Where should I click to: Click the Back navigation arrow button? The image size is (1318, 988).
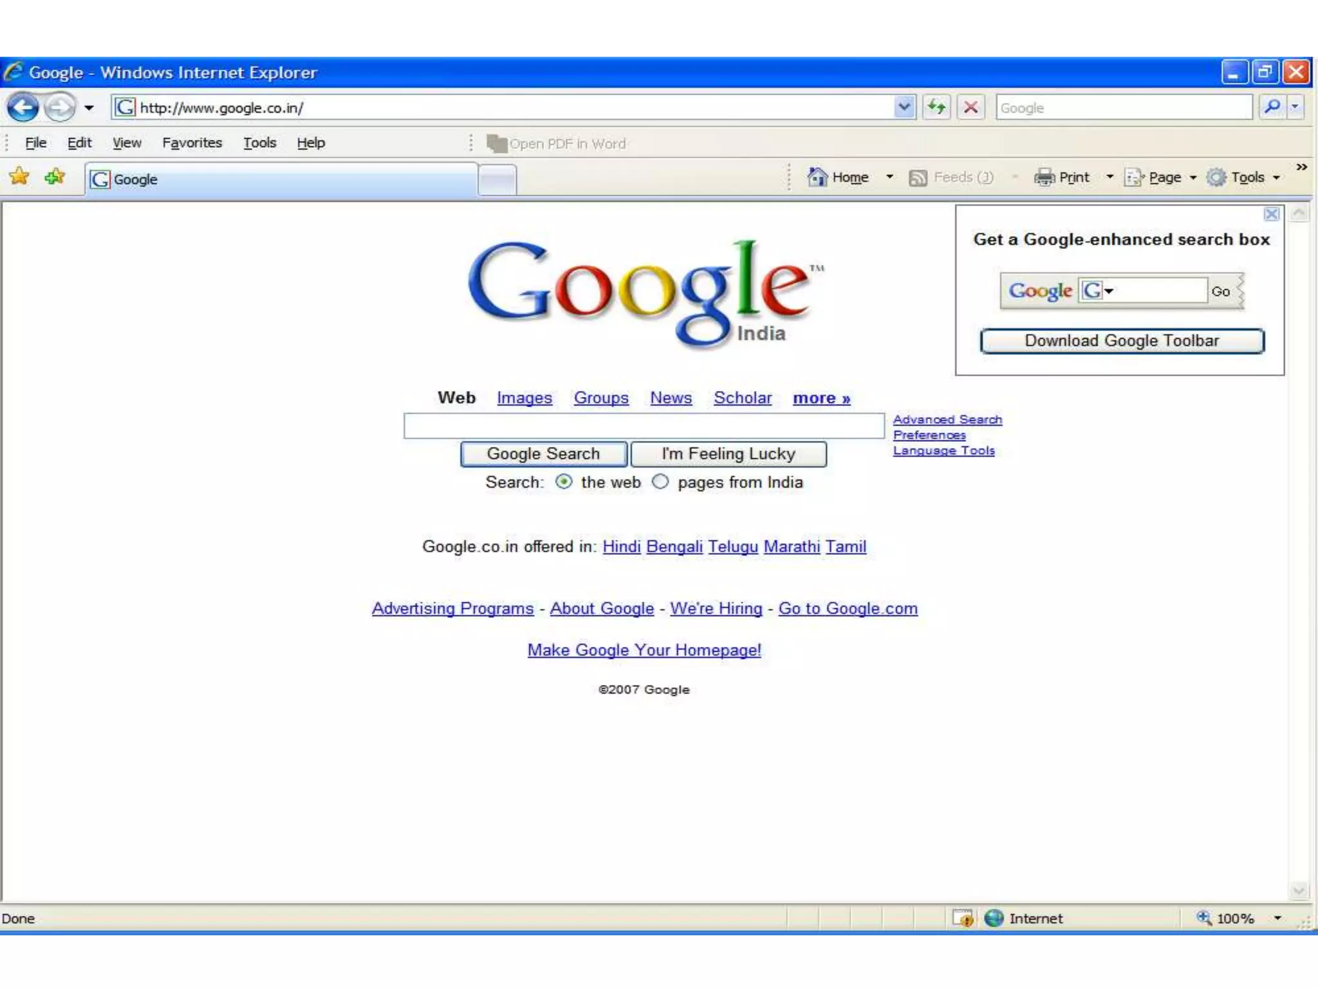pos(23,107)
